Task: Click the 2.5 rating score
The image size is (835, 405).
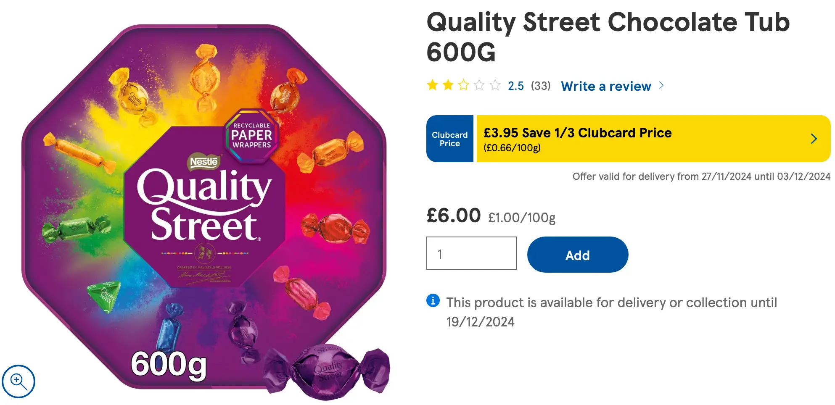Action: pyautogui.click(x=515, y=86)
